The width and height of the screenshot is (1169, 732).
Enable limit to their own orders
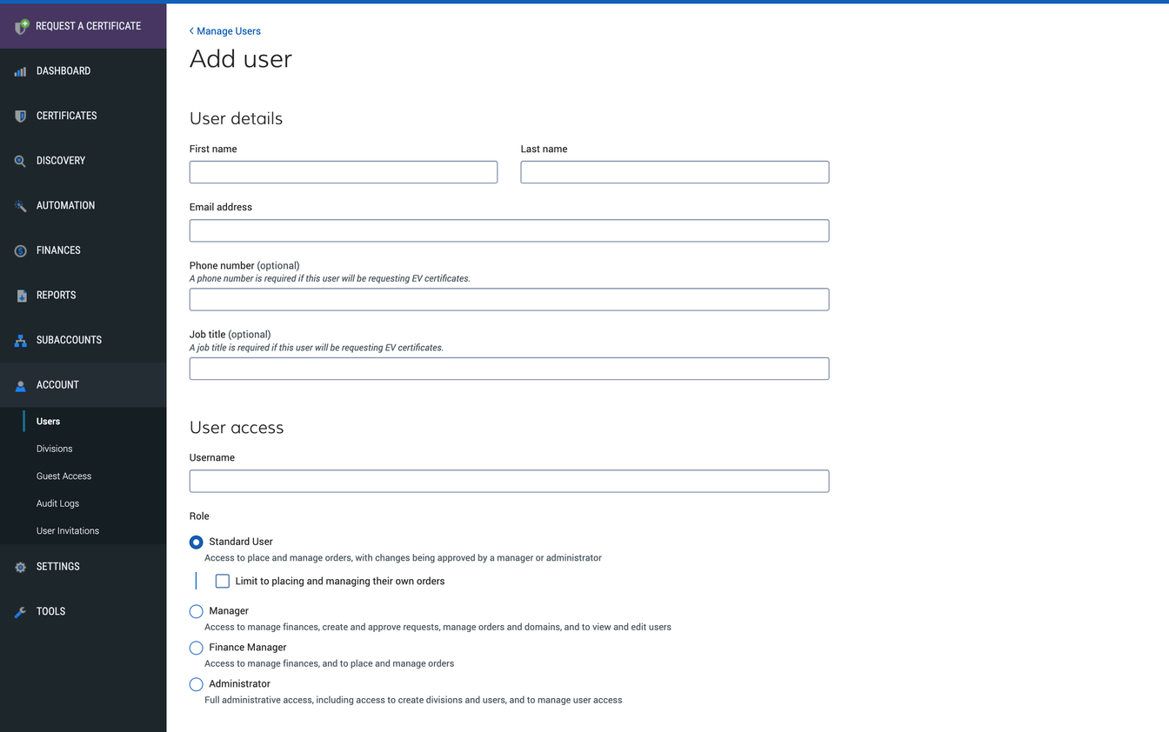(x=223, y=581)
